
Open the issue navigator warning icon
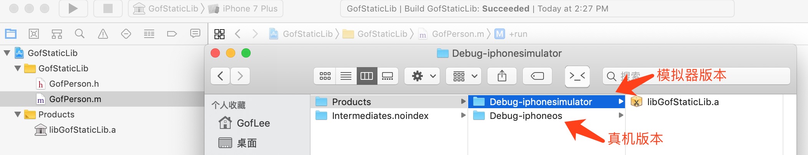click(103, 34)
